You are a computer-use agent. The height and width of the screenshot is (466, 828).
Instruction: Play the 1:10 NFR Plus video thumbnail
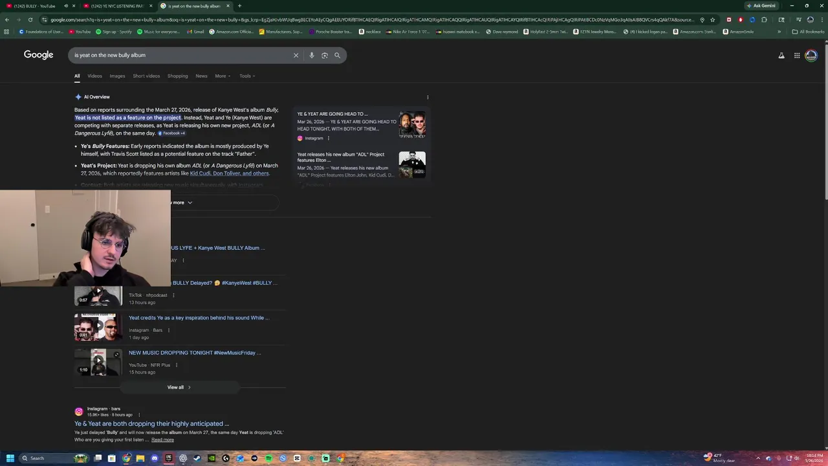point(98,362)
